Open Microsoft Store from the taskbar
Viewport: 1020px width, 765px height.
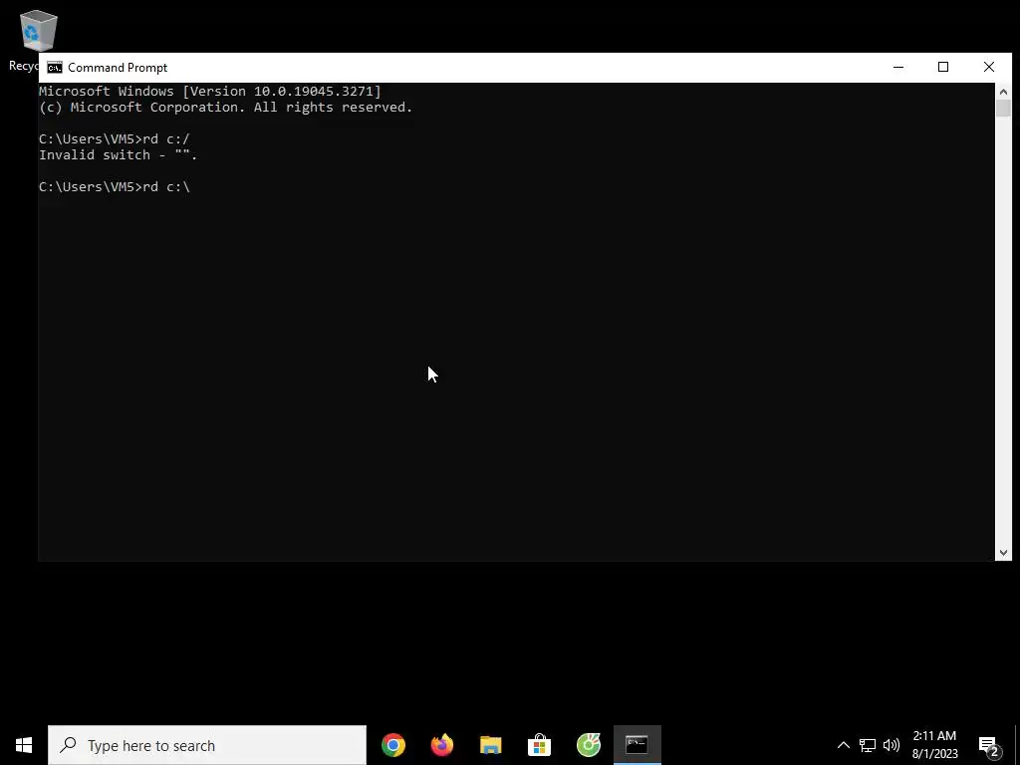pyautogui.click(x=539, y=745)
